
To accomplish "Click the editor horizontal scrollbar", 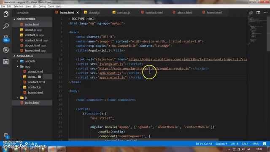I will click(143, 140).
